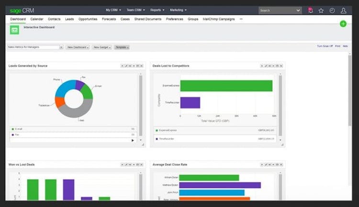Screen dimensions: 359x207
Task: Click the Sage CRM logo
Action: click(22, 11)
